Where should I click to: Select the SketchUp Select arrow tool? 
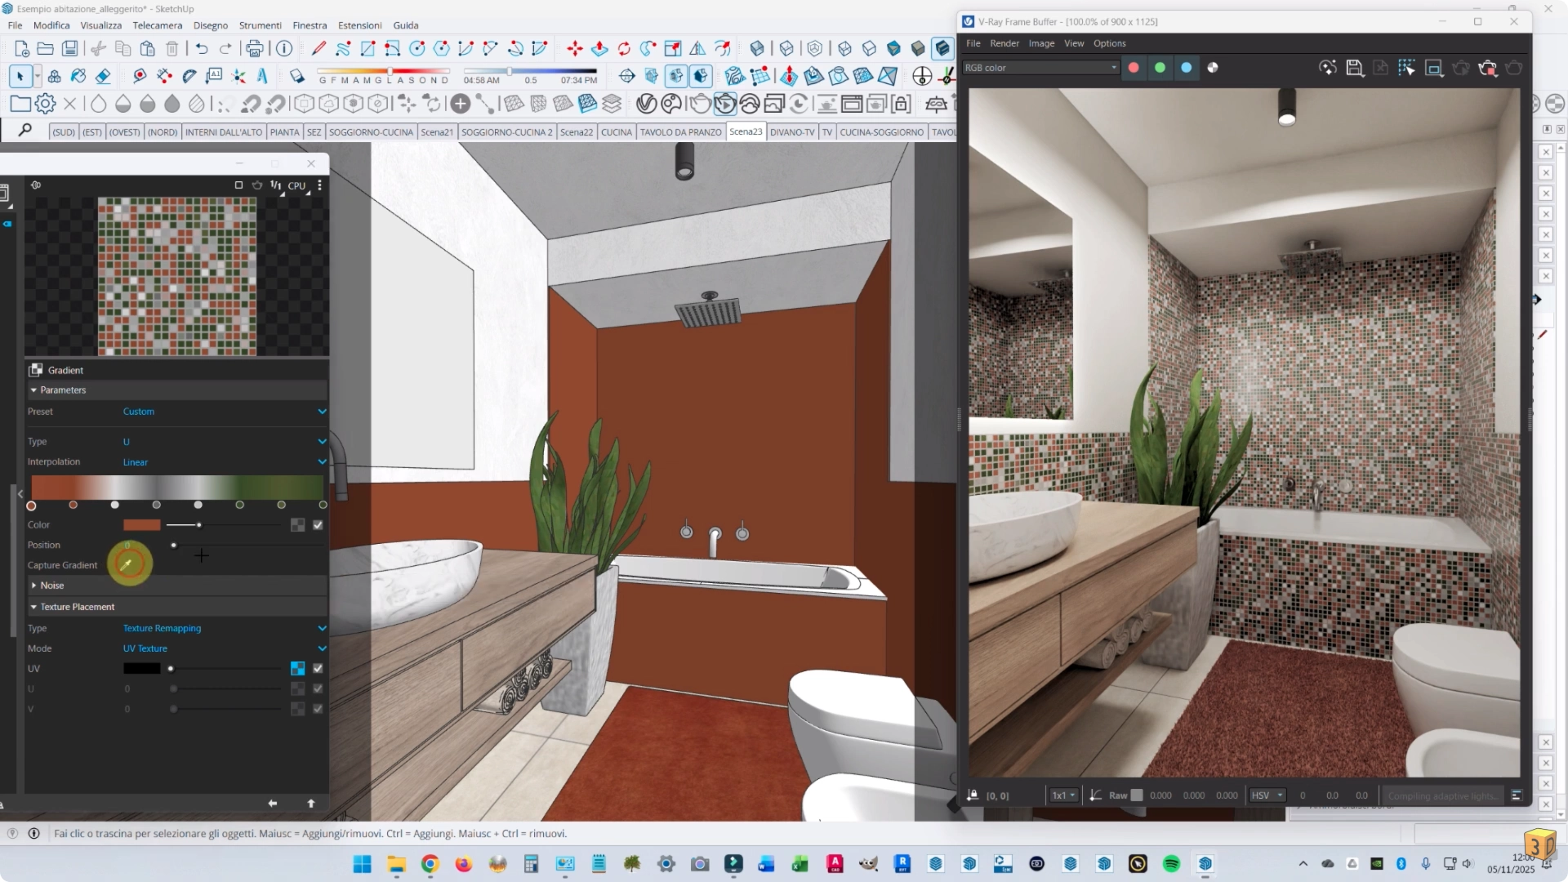(20, 76)
